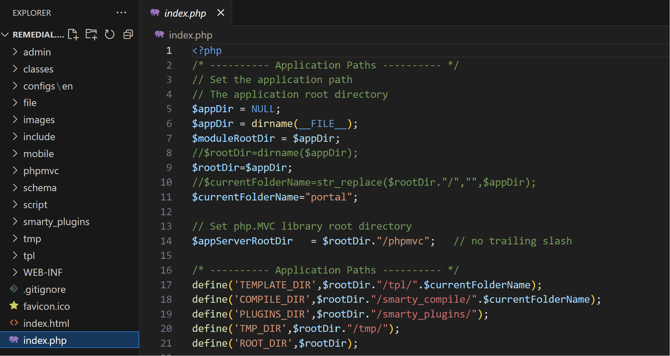This screenshot has width=670, height=356.
Task: Expand the WEB-INF folder chevron
Action: [15, 272]
